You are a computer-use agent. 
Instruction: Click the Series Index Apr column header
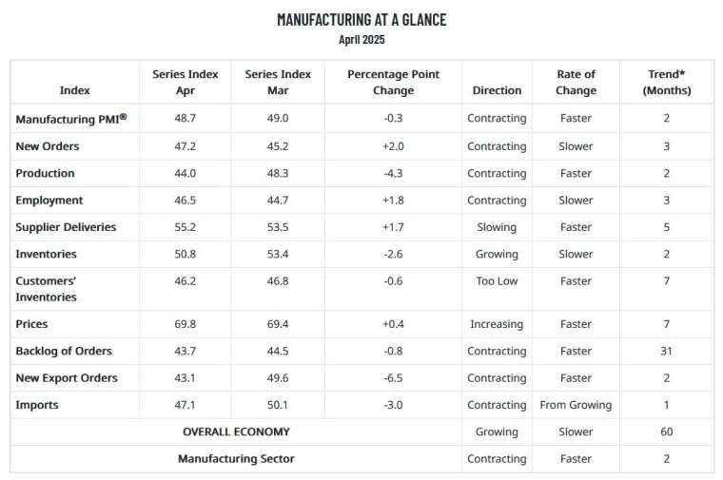coord(186,82)
